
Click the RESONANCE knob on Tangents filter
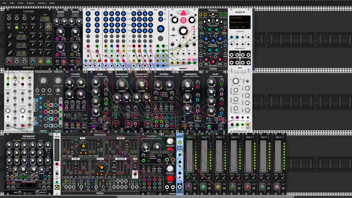tap(188, 97)
